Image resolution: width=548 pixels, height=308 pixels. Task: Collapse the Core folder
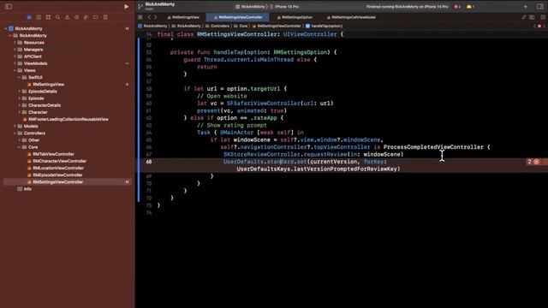coord(19,147)
